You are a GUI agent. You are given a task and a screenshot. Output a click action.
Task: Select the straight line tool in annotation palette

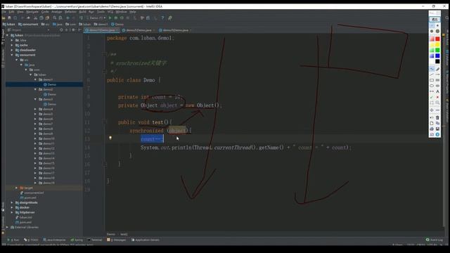(432, 74)
